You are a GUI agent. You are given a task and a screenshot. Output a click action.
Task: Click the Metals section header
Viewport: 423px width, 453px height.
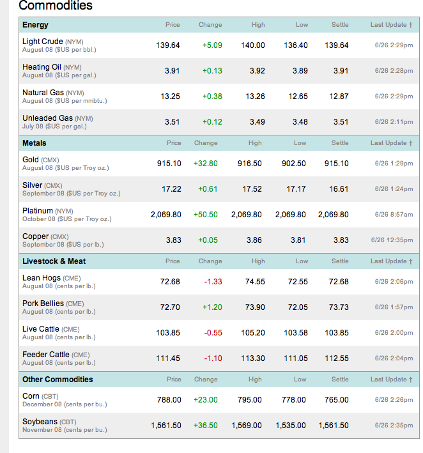[x=35, y=143]
